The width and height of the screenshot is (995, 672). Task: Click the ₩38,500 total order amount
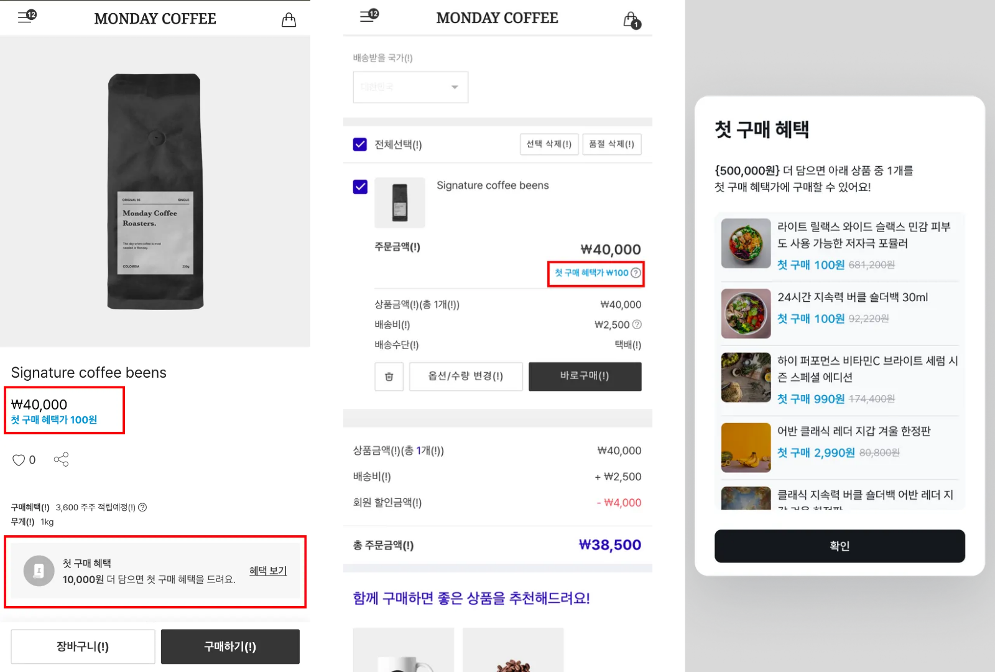[x=610, y=545]
